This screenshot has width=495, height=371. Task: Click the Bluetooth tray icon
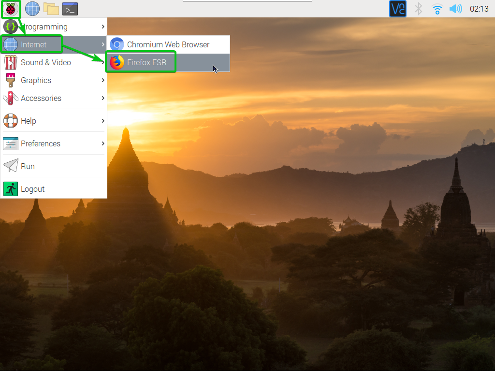[x=418, y=9]
